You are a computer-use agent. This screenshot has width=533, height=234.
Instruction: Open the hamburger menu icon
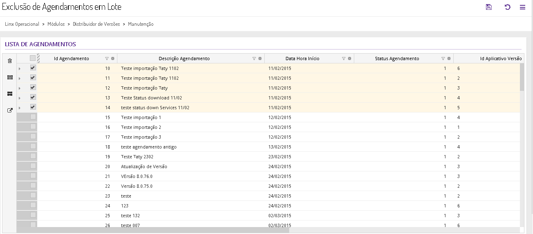point(522,7)
